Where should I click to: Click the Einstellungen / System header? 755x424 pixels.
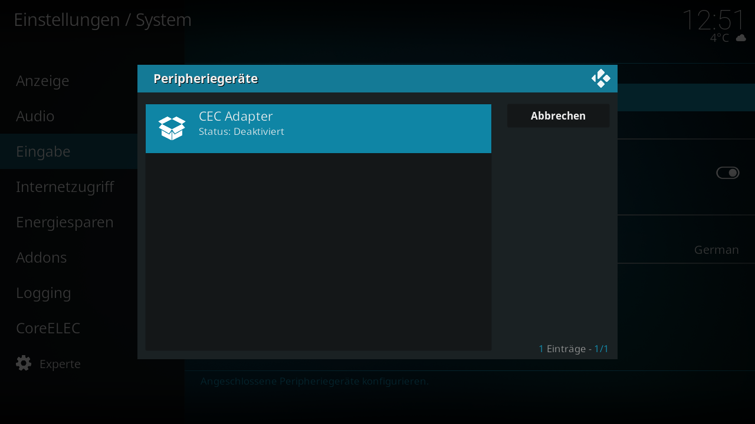pyautogui.click(x=103, y=19)
